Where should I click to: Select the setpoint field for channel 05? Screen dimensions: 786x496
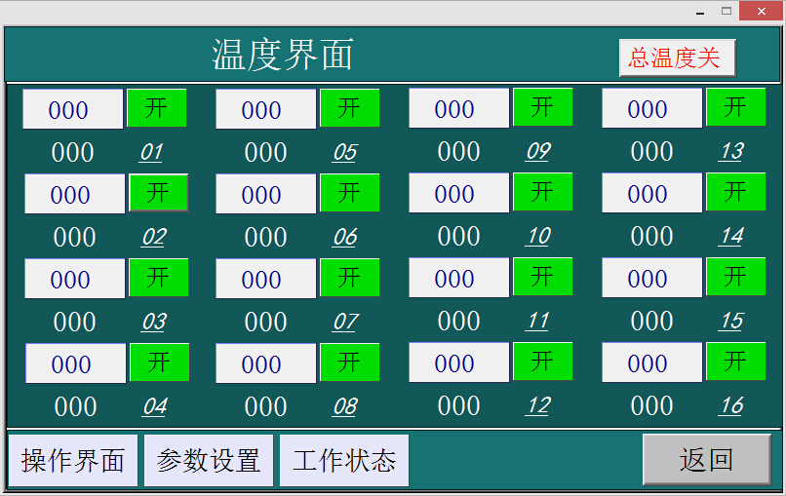pyautogui.click(x=265, y=109)
